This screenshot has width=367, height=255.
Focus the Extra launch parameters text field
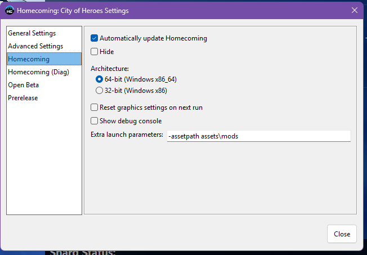pos(258,136)
